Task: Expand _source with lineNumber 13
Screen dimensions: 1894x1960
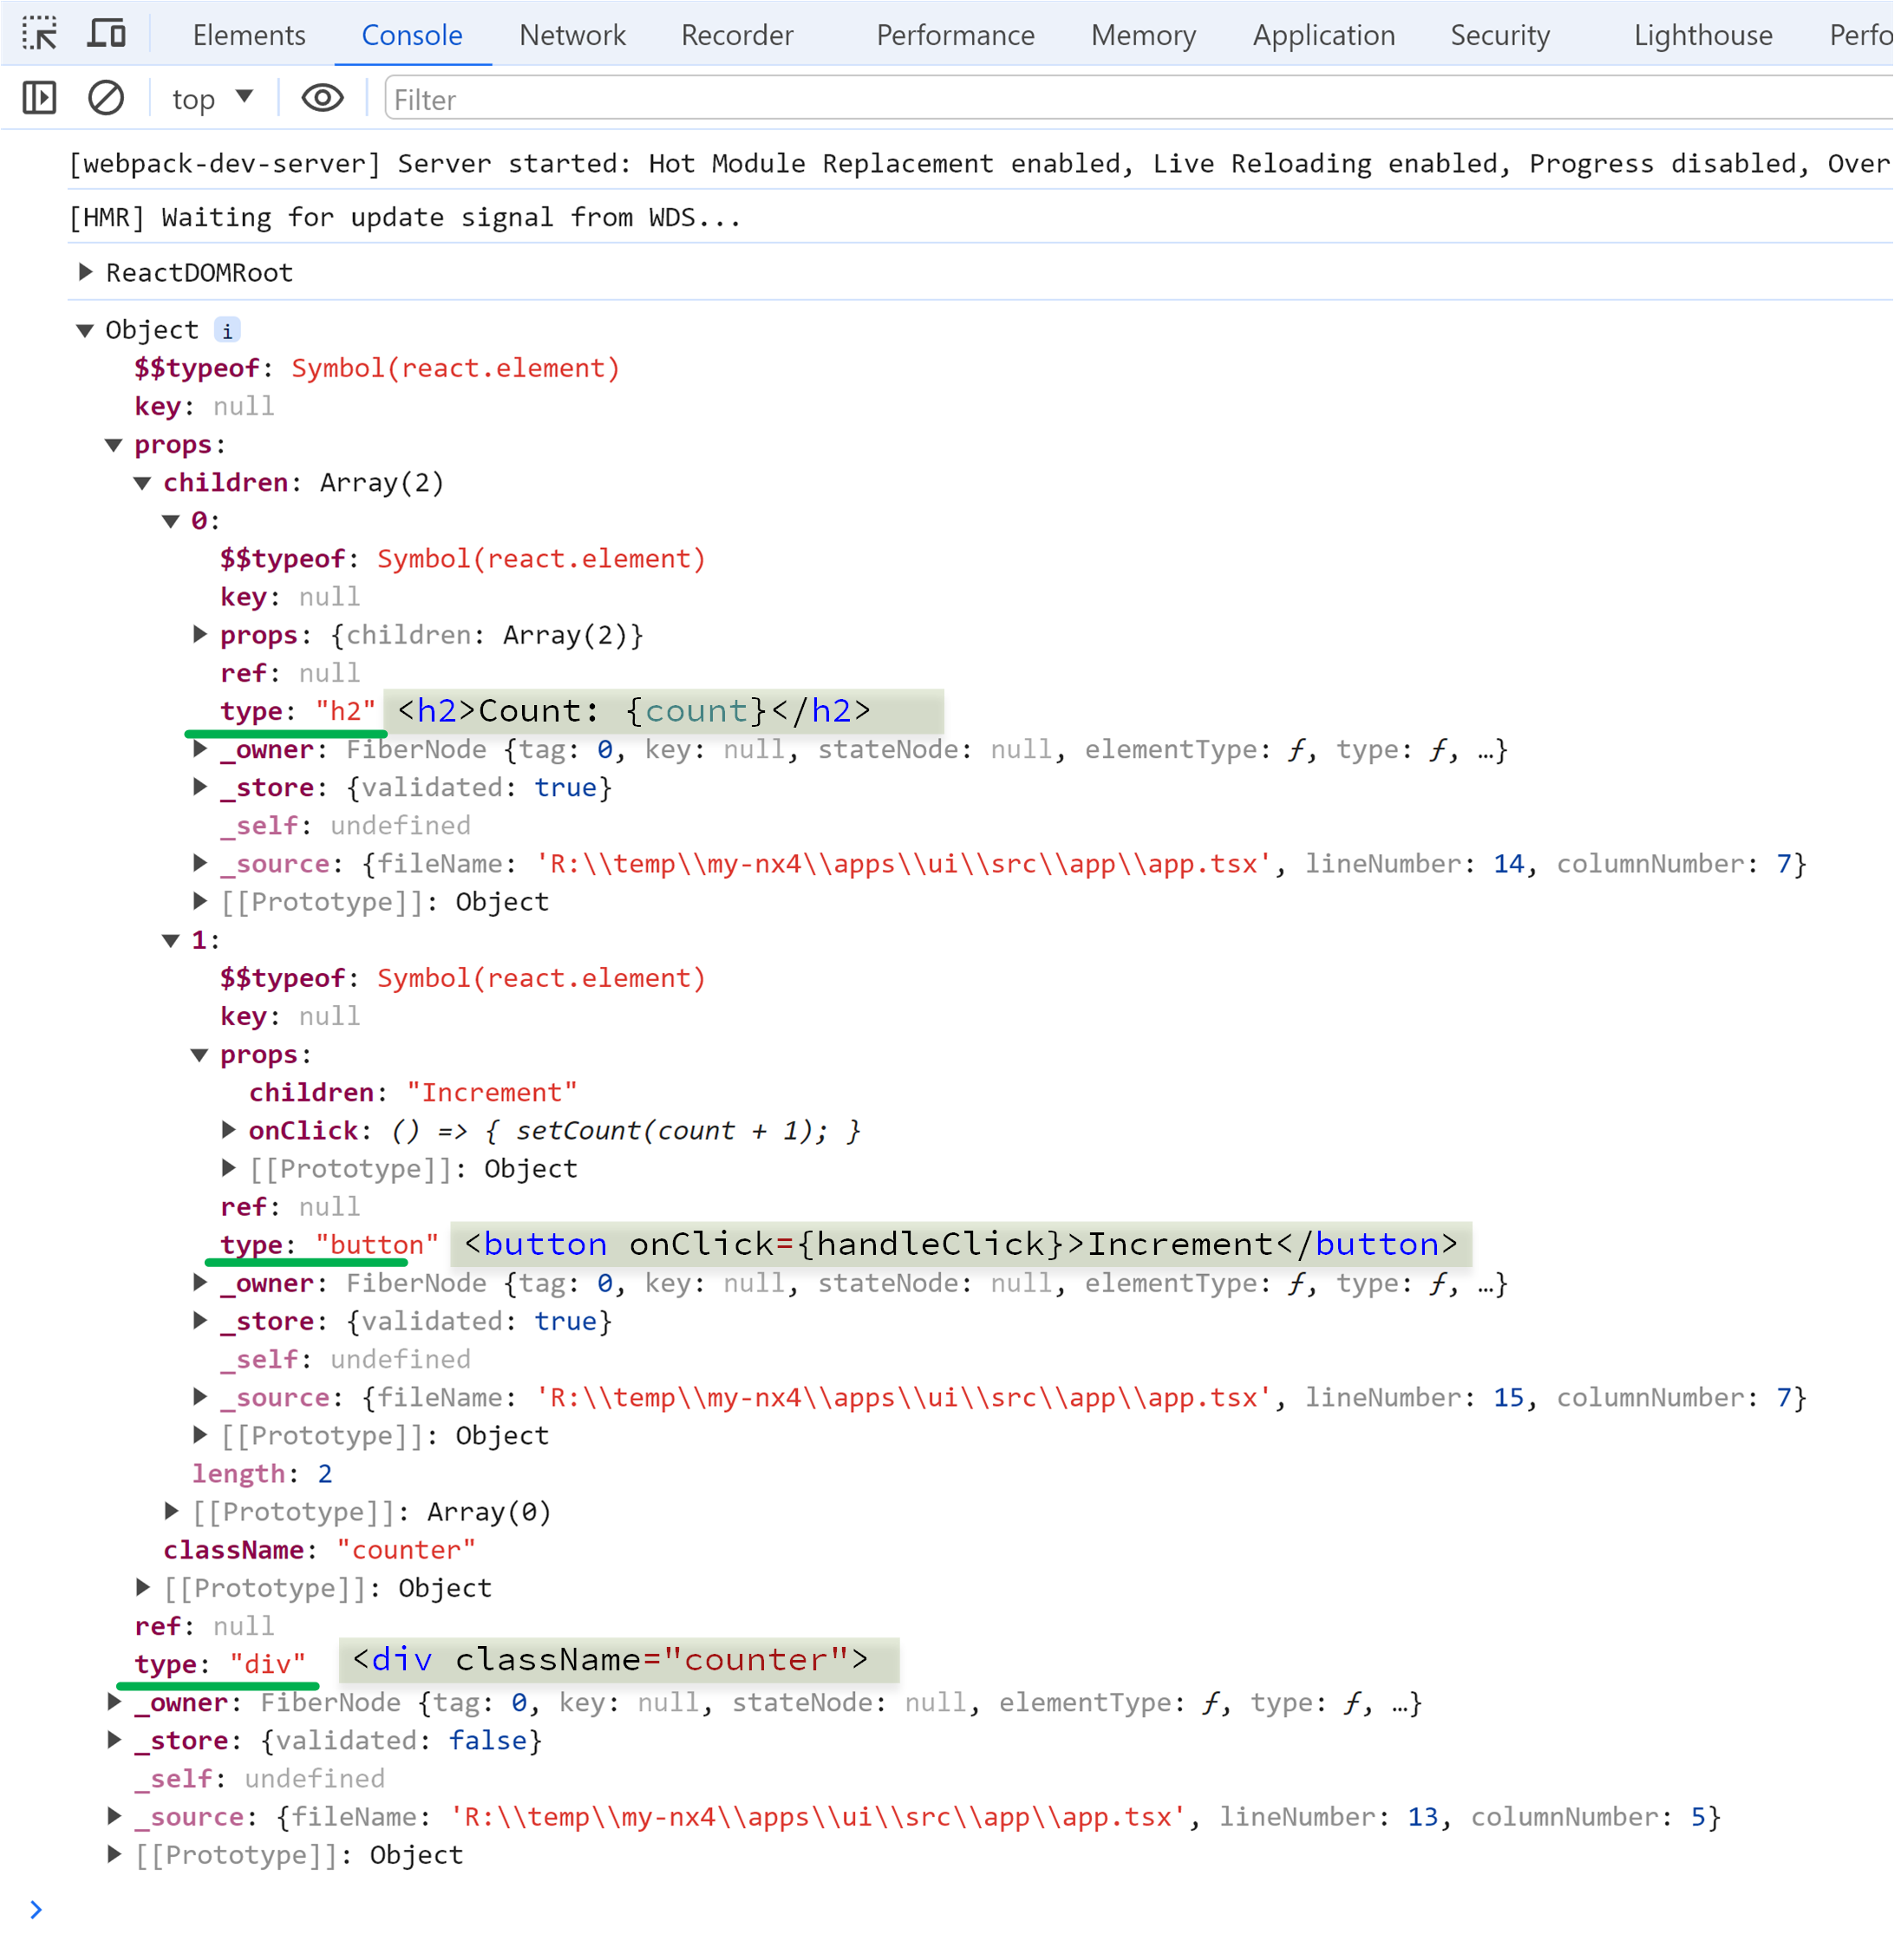Action: pyautogui.click(x=114, y=1816)
